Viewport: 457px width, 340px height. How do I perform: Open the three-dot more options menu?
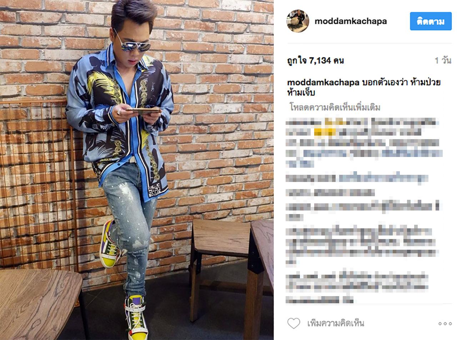tap(445, 324)
